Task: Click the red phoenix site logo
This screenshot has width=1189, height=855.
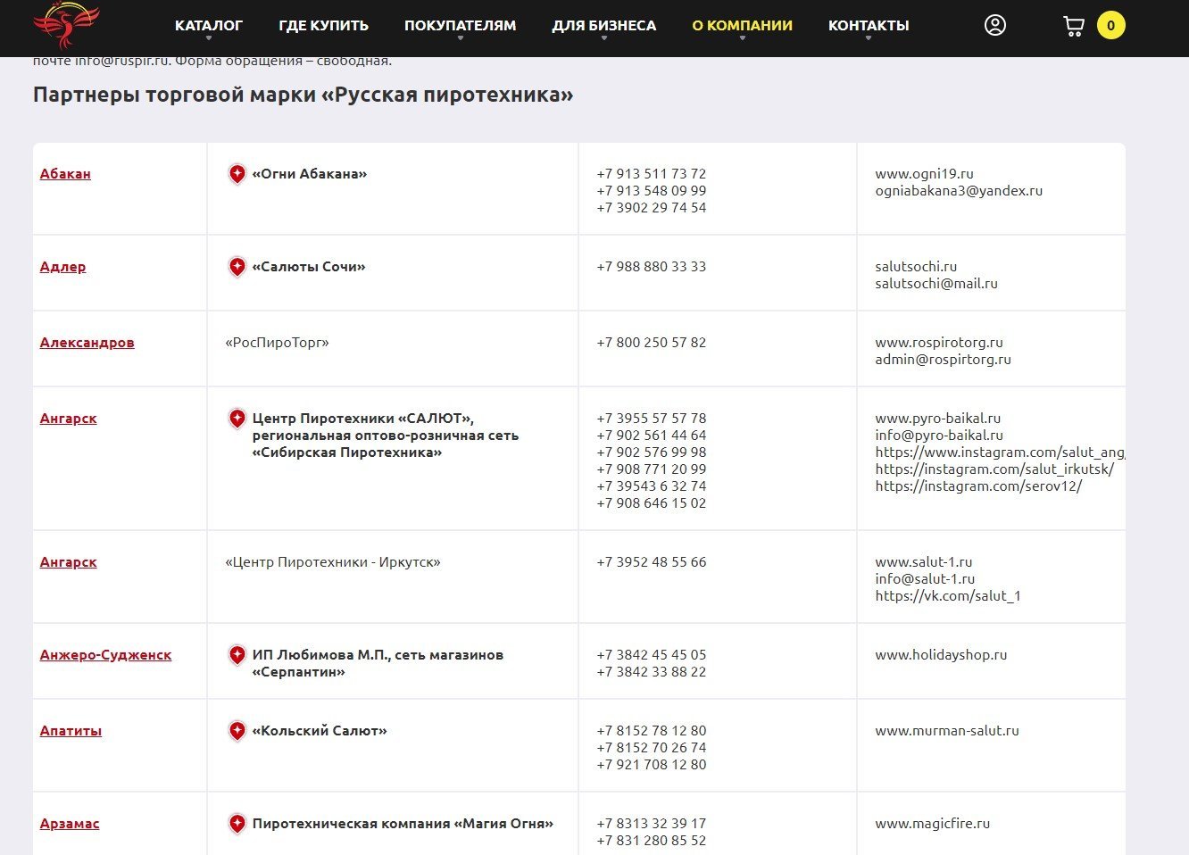Action: click(x=66, y=25)
